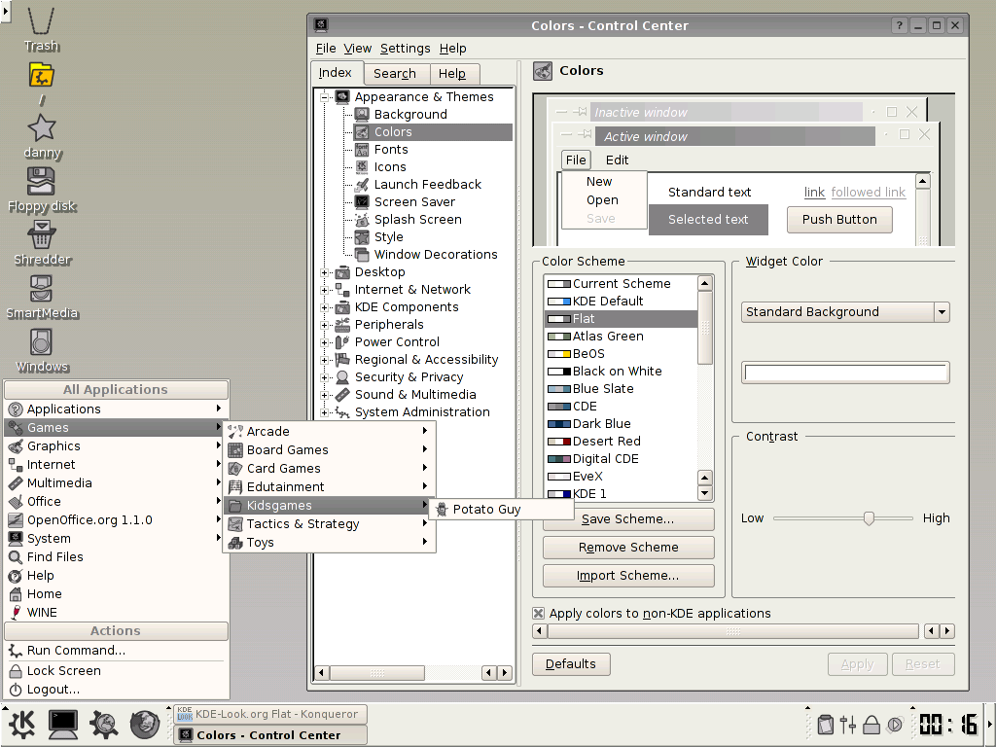Expand the Desktop tree node
This screenshot has width=996, height=747.
pyautogui.click(x=325, y=272)
